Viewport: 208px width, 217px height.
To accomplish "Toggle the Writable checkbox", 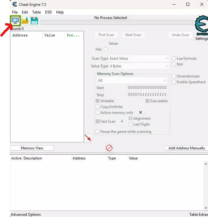I will (x=97, y=101).
